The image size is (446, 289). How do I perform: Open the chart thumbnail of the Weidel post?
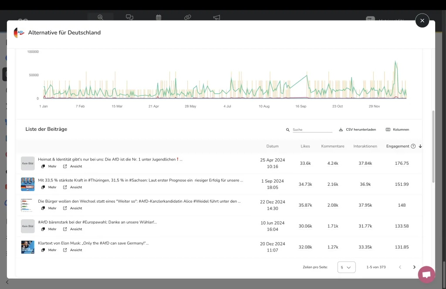(27, 205)
